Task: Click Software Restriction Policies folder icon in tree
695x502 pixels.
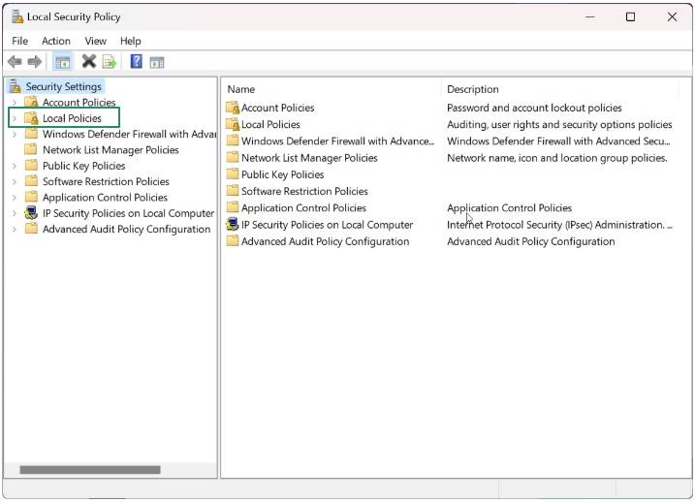Action: 31,181
